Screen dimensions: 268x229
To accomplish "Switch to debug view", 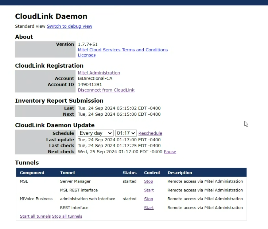I will [69, 26].
